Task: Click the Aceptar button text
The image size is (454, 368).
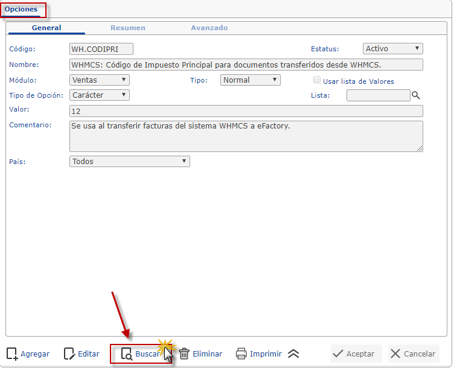Action: [360, 354]
